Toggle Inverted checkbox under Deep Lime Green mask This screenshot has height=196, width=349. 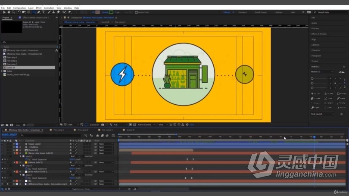pyautogui.click(x=83, y=156)
